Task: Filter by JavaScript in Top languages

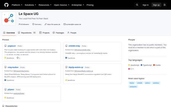Action: coord(134,65)
